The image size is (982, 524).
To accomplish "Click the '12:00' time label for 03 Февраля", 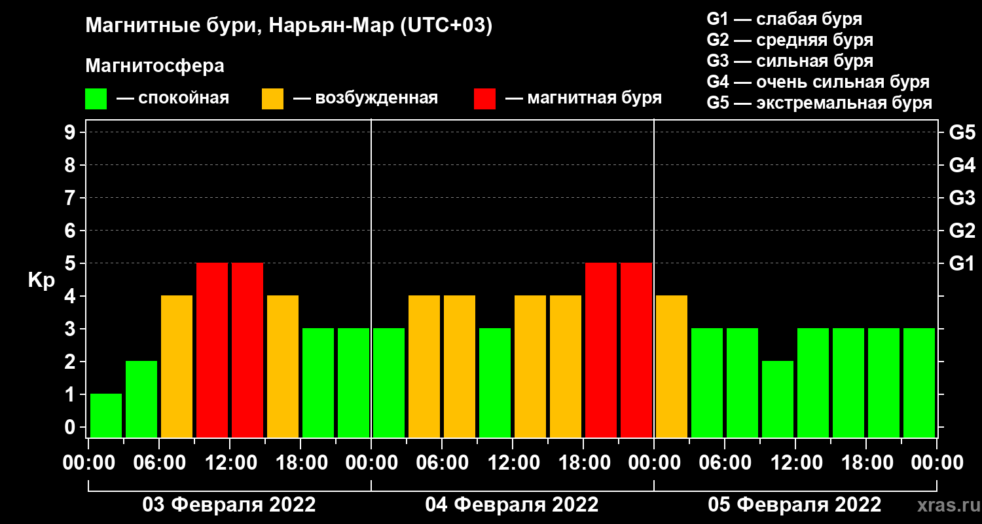I will point(230,463).
